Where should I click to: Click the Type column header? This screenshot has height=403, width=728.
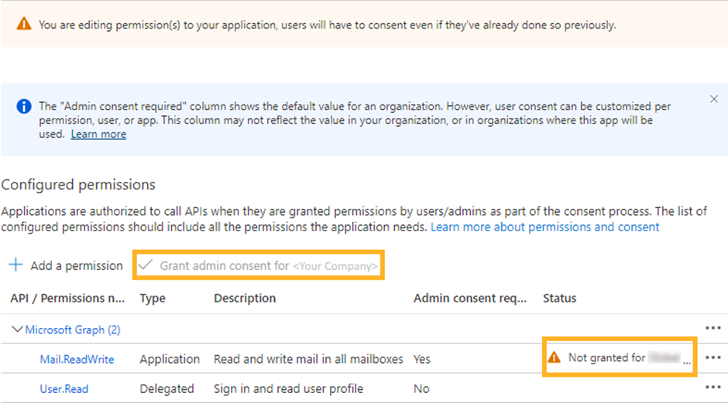tap(153, 298)
